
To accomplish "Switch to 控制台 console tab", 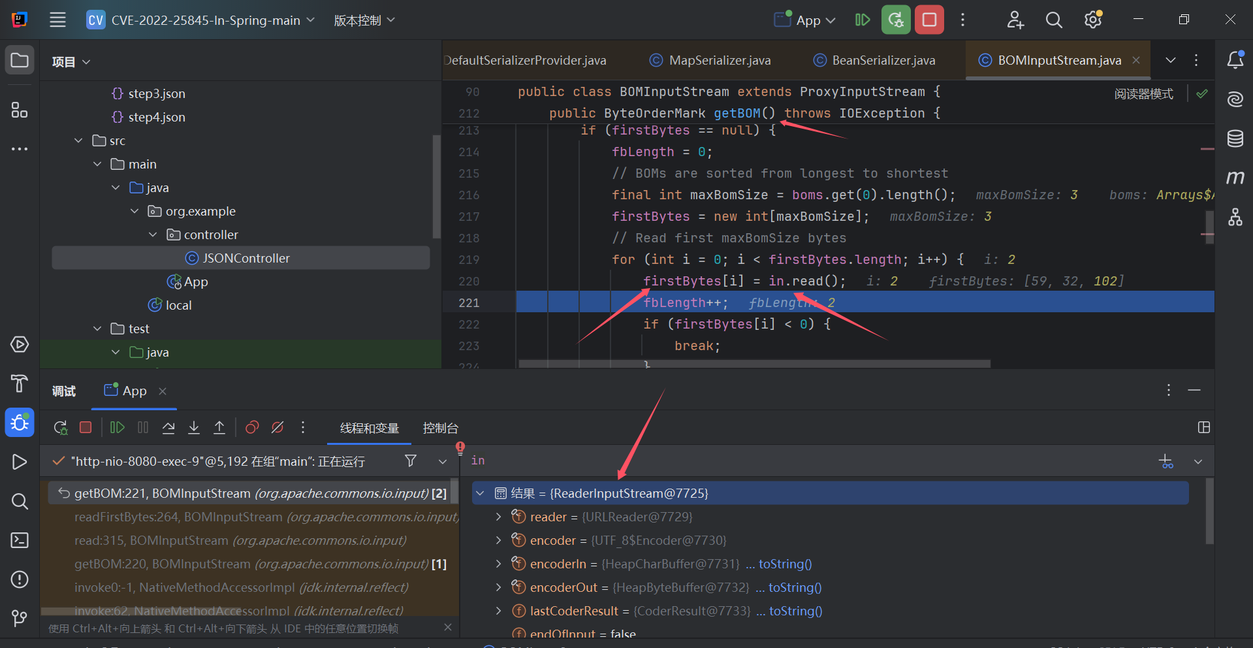I will point(441,428).
